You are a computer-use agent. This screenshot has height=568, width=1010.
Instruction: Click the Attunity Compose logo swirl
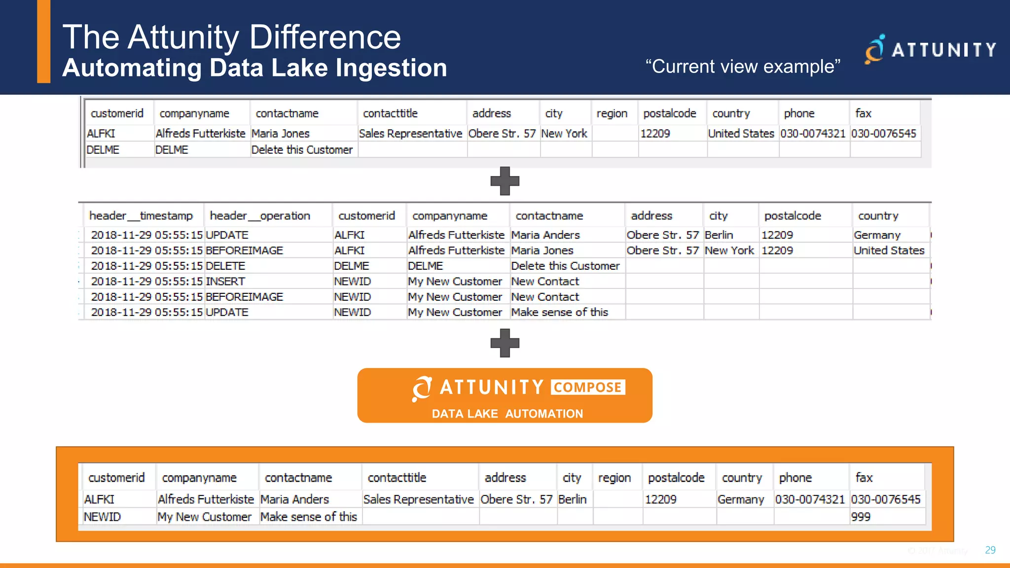[x=422, y=389]
